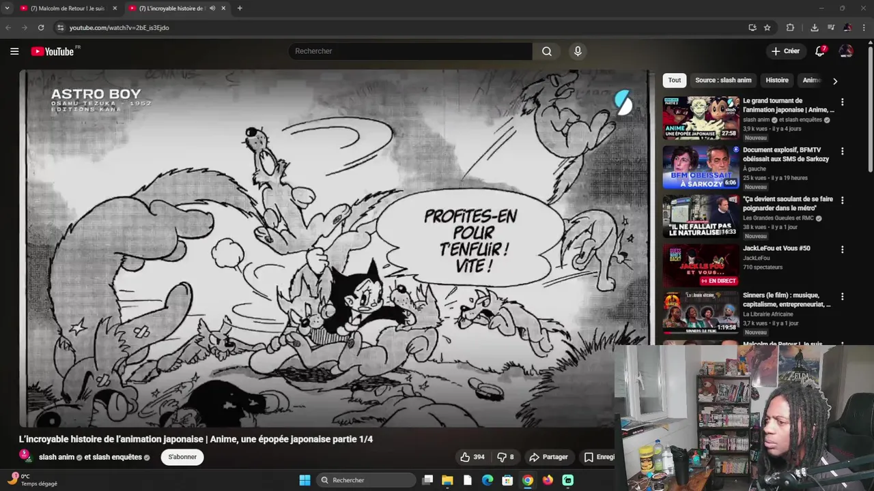Viewport: 874px width, 491px height.
Task: Open the slash anim channel avatar
Action: pos(26,456)
